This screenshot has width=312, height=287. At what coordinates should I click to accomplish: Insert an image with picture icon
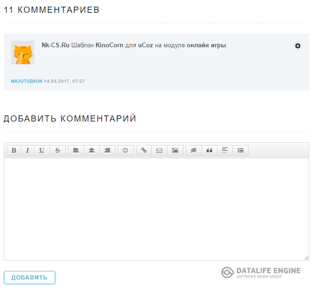click(175, 150)
